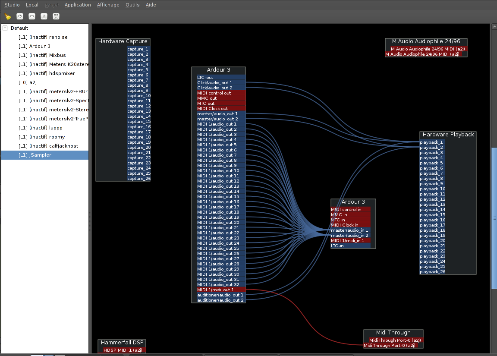The height and width of the screenshot is (356, 497).
Task: Click the capture_1 port on Hardware Capture
Action: tap(138, 49)
